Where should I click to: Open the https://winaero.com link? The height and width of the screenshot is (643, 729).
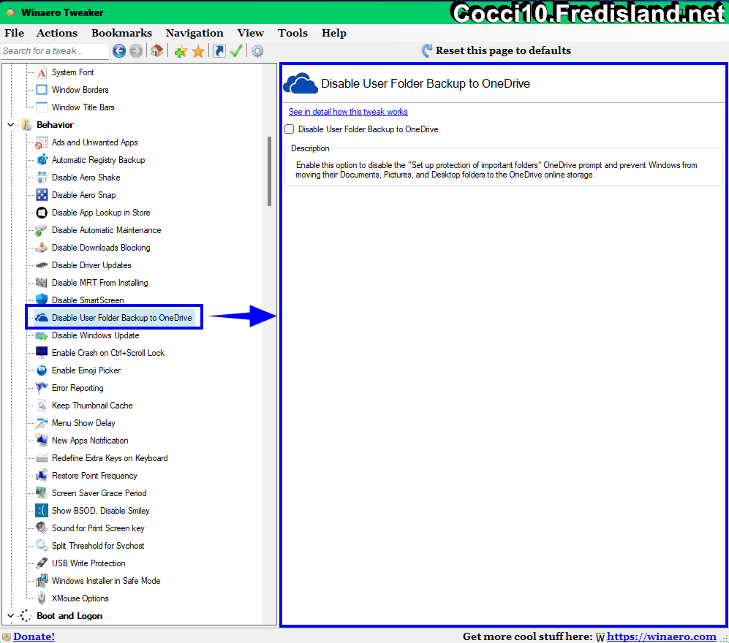click(x=662, y=636)
